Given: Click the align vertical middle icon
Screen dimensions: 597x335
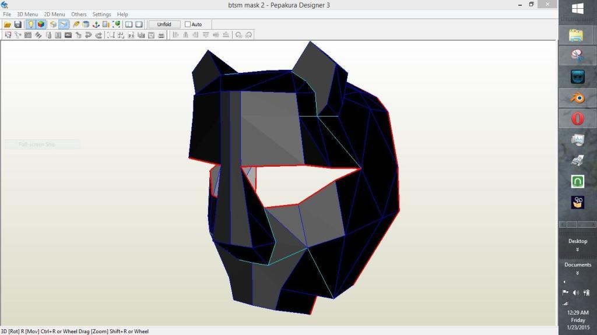Looking at the screenshot, I should pyautogui.click(x=216, y=35).
